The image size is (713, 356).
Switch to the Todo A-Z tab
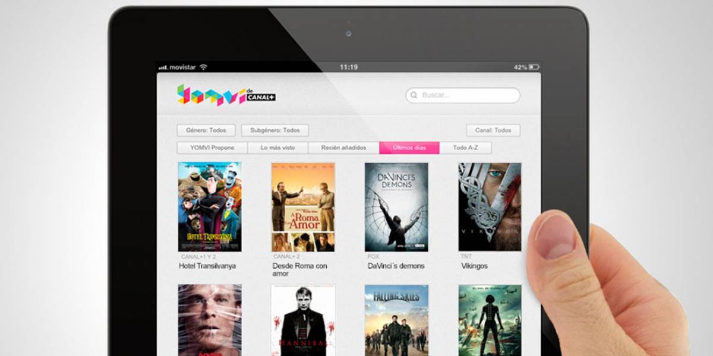tap(466, 148)
